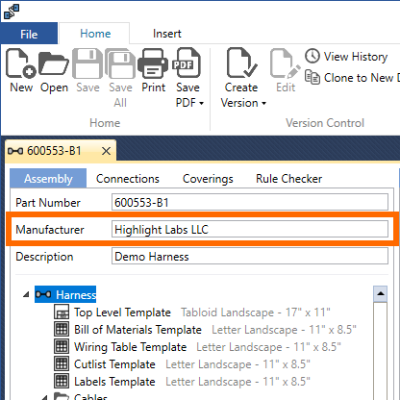Click the Cutlist Template grid icon
The height and width of the screenshot is (400, 400).
(x=62, y=363)
